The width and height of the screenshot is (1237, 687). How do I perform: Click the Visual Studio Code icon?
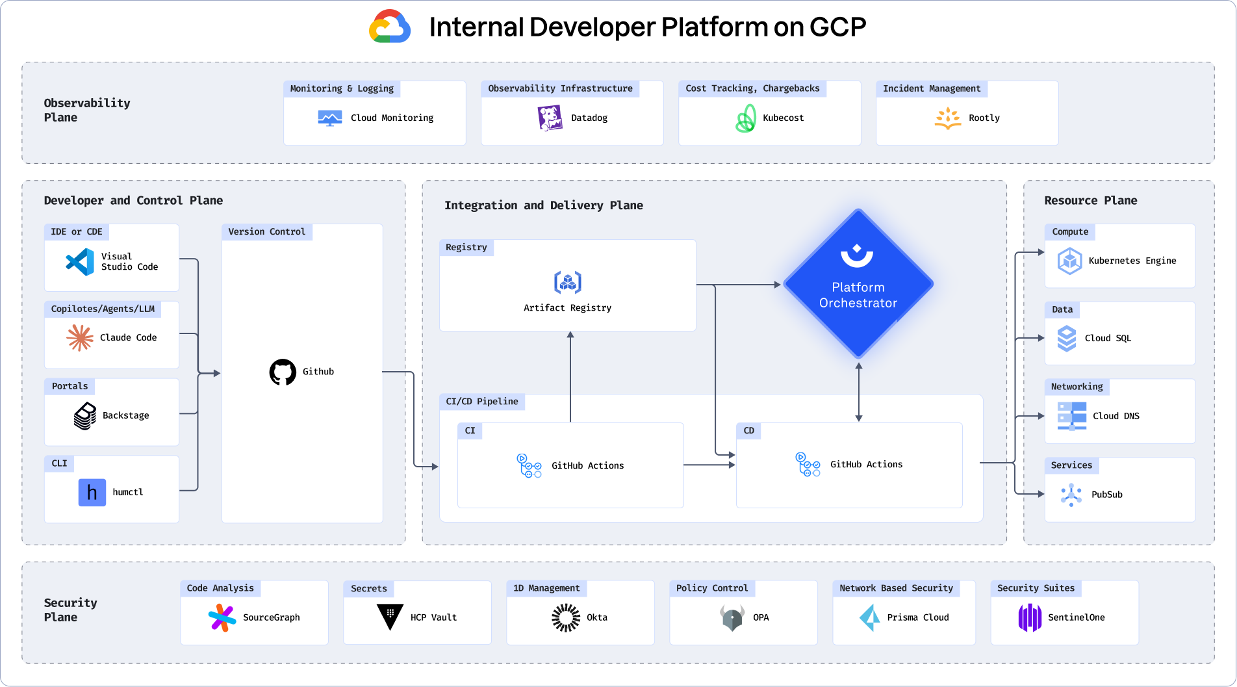click(80, 262)
